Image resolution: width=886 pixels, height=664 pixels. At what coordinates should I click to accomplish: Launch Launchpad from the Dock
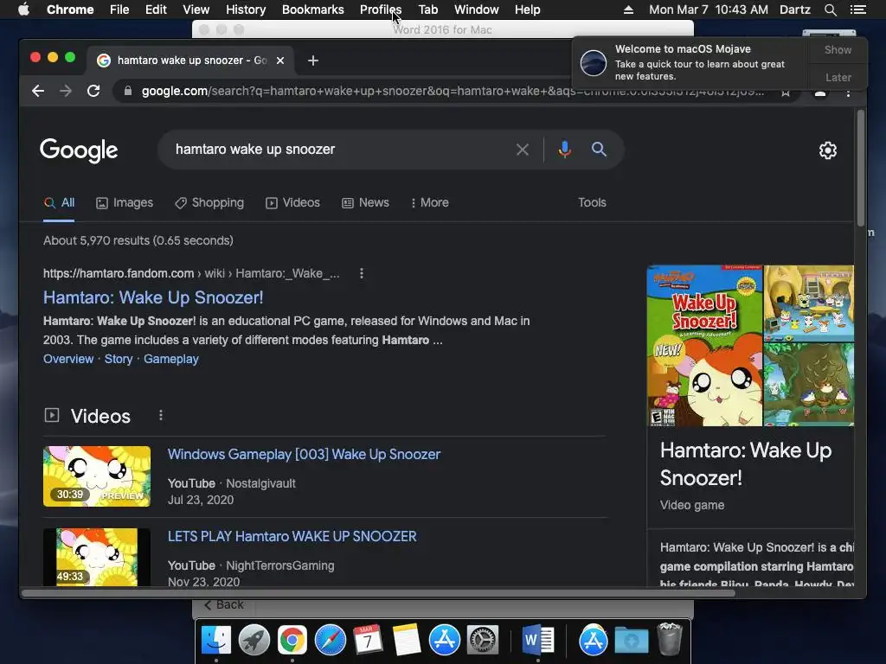254,641
